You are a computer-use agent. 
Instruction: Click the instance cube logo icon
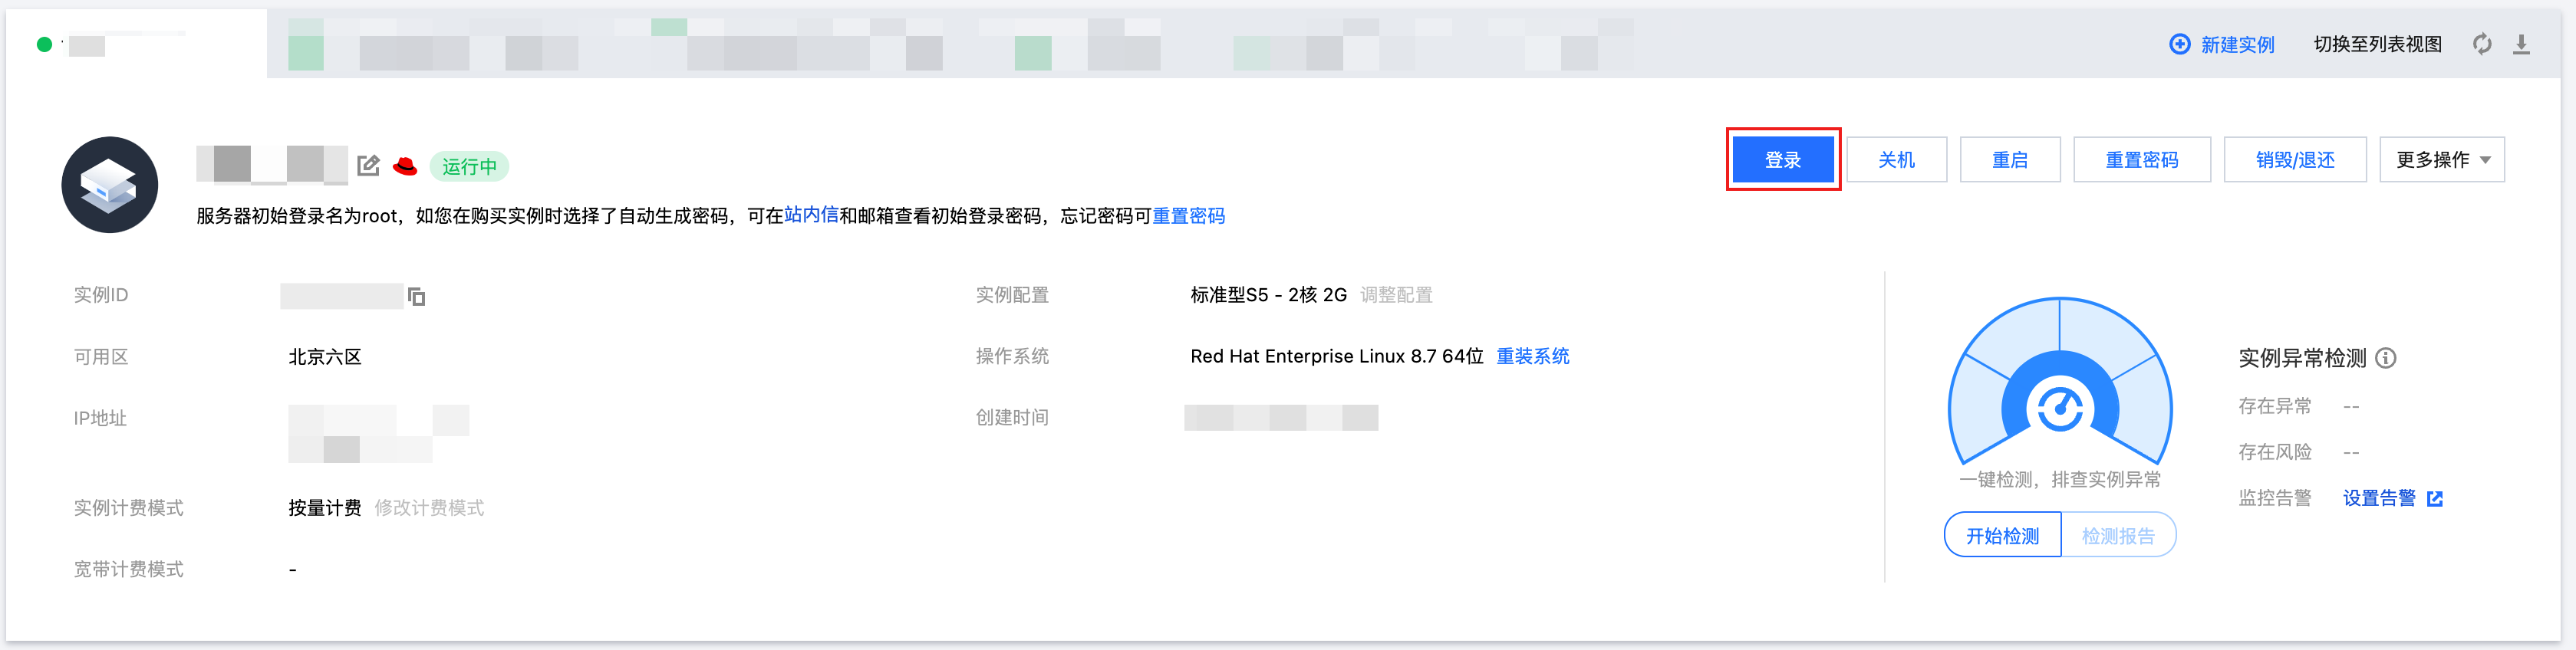(x=110, y=185)
